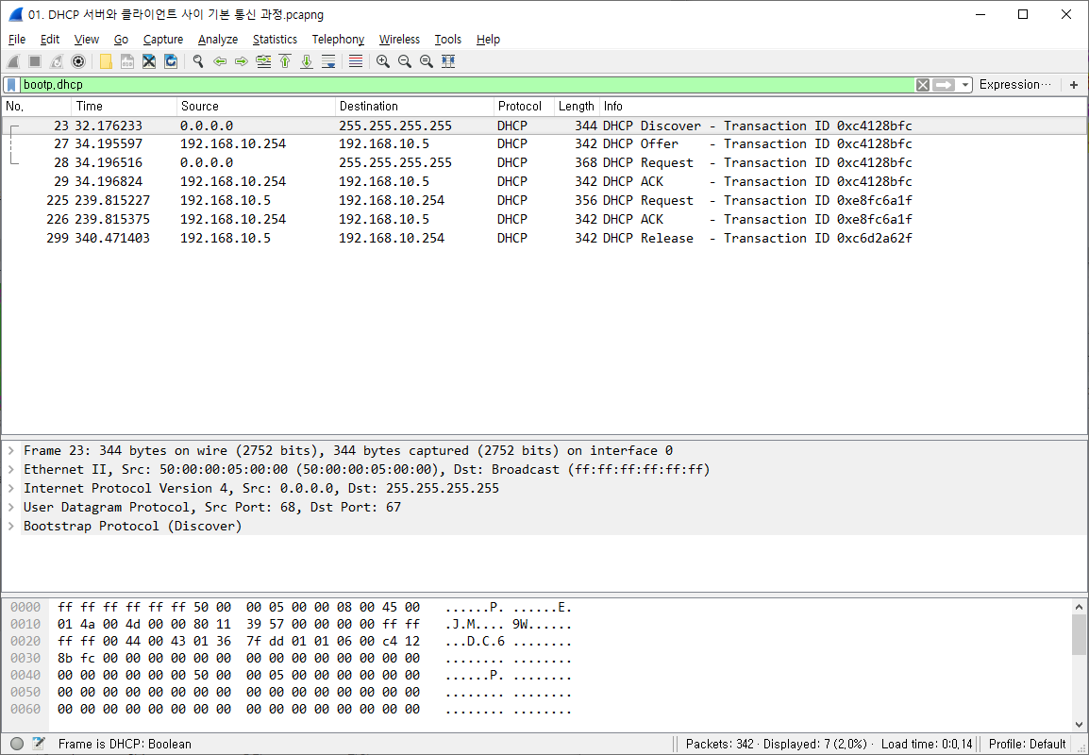Click the Start capturing packets shark fin icon
The width and height of the screenshot is (1089, 755).
(13, 62)
